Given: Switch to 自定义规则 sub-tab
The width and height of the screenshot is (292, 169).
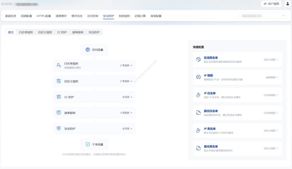Looking at the screenshot, I should click(x=45, y=32).
